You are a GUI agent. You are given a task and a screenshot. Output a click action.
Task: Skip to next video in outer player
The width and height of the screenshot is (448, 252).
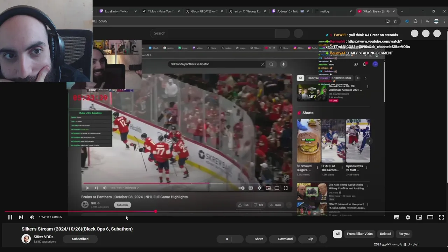21,217
